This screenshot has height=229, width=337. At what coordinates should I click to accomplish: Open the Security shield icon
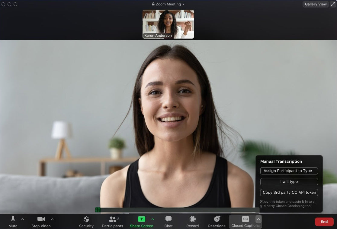click(x=86, y=219)
